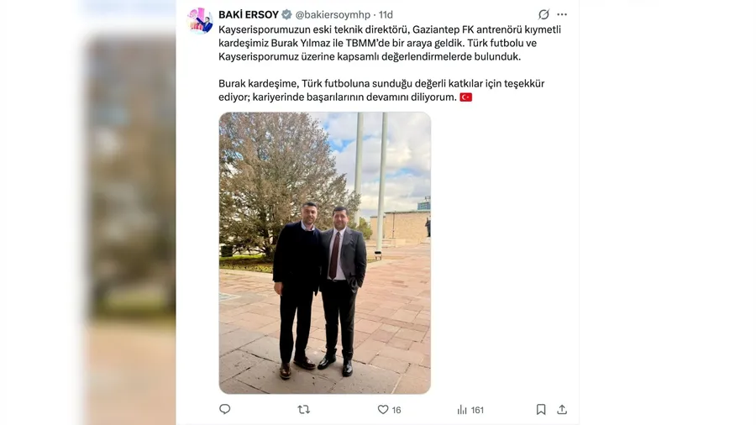The image size is (756, 425).
Task: Open the @bakiersoymhp handle link
Action: click(333, 14)
